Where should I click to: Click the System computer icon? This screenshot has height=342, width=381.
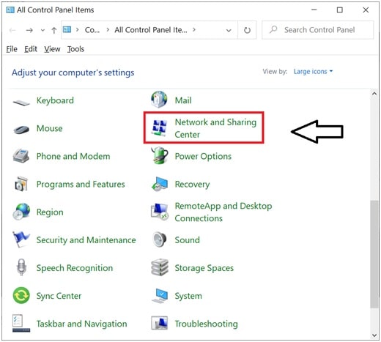(x=160, y=296)
